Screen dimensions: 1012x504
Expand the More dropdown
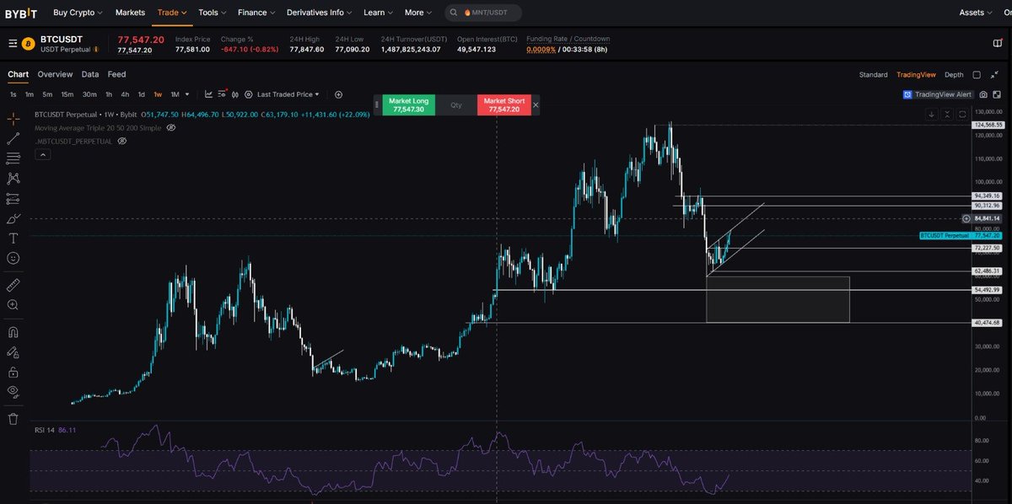pos(418,13)
